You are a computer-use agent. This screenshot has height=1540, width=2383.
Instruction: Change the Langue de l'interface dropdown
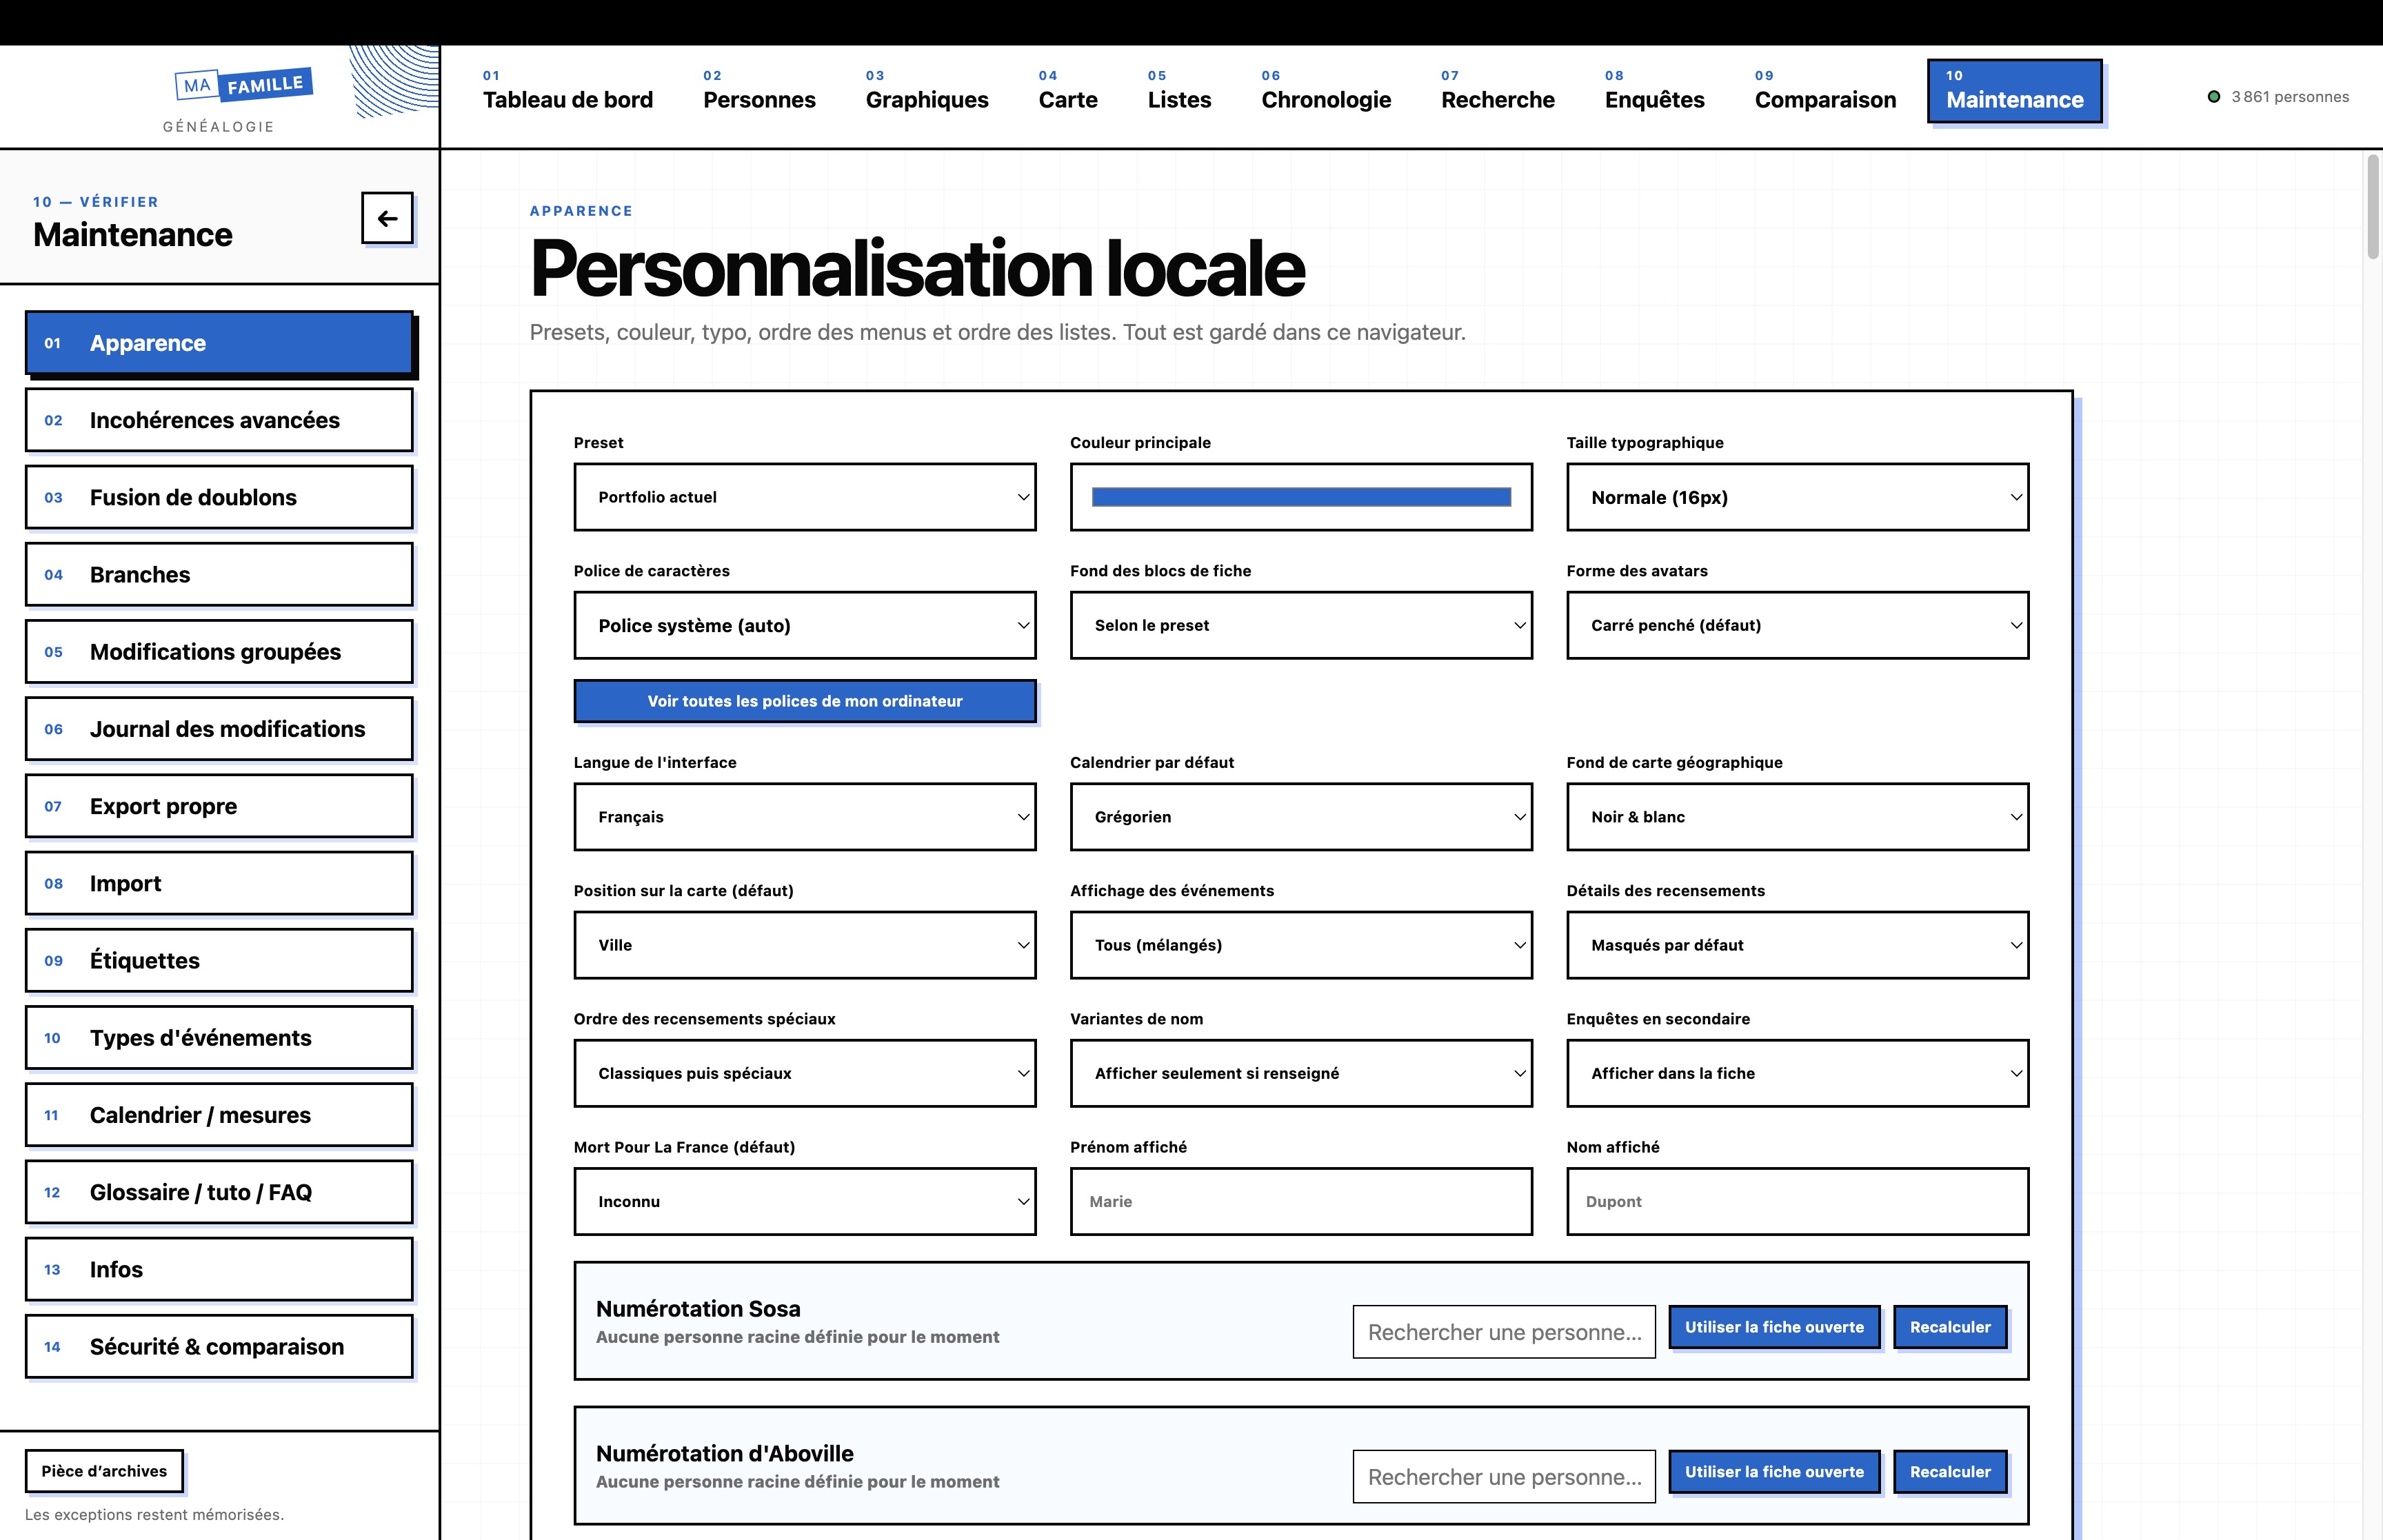coord(804,817)
